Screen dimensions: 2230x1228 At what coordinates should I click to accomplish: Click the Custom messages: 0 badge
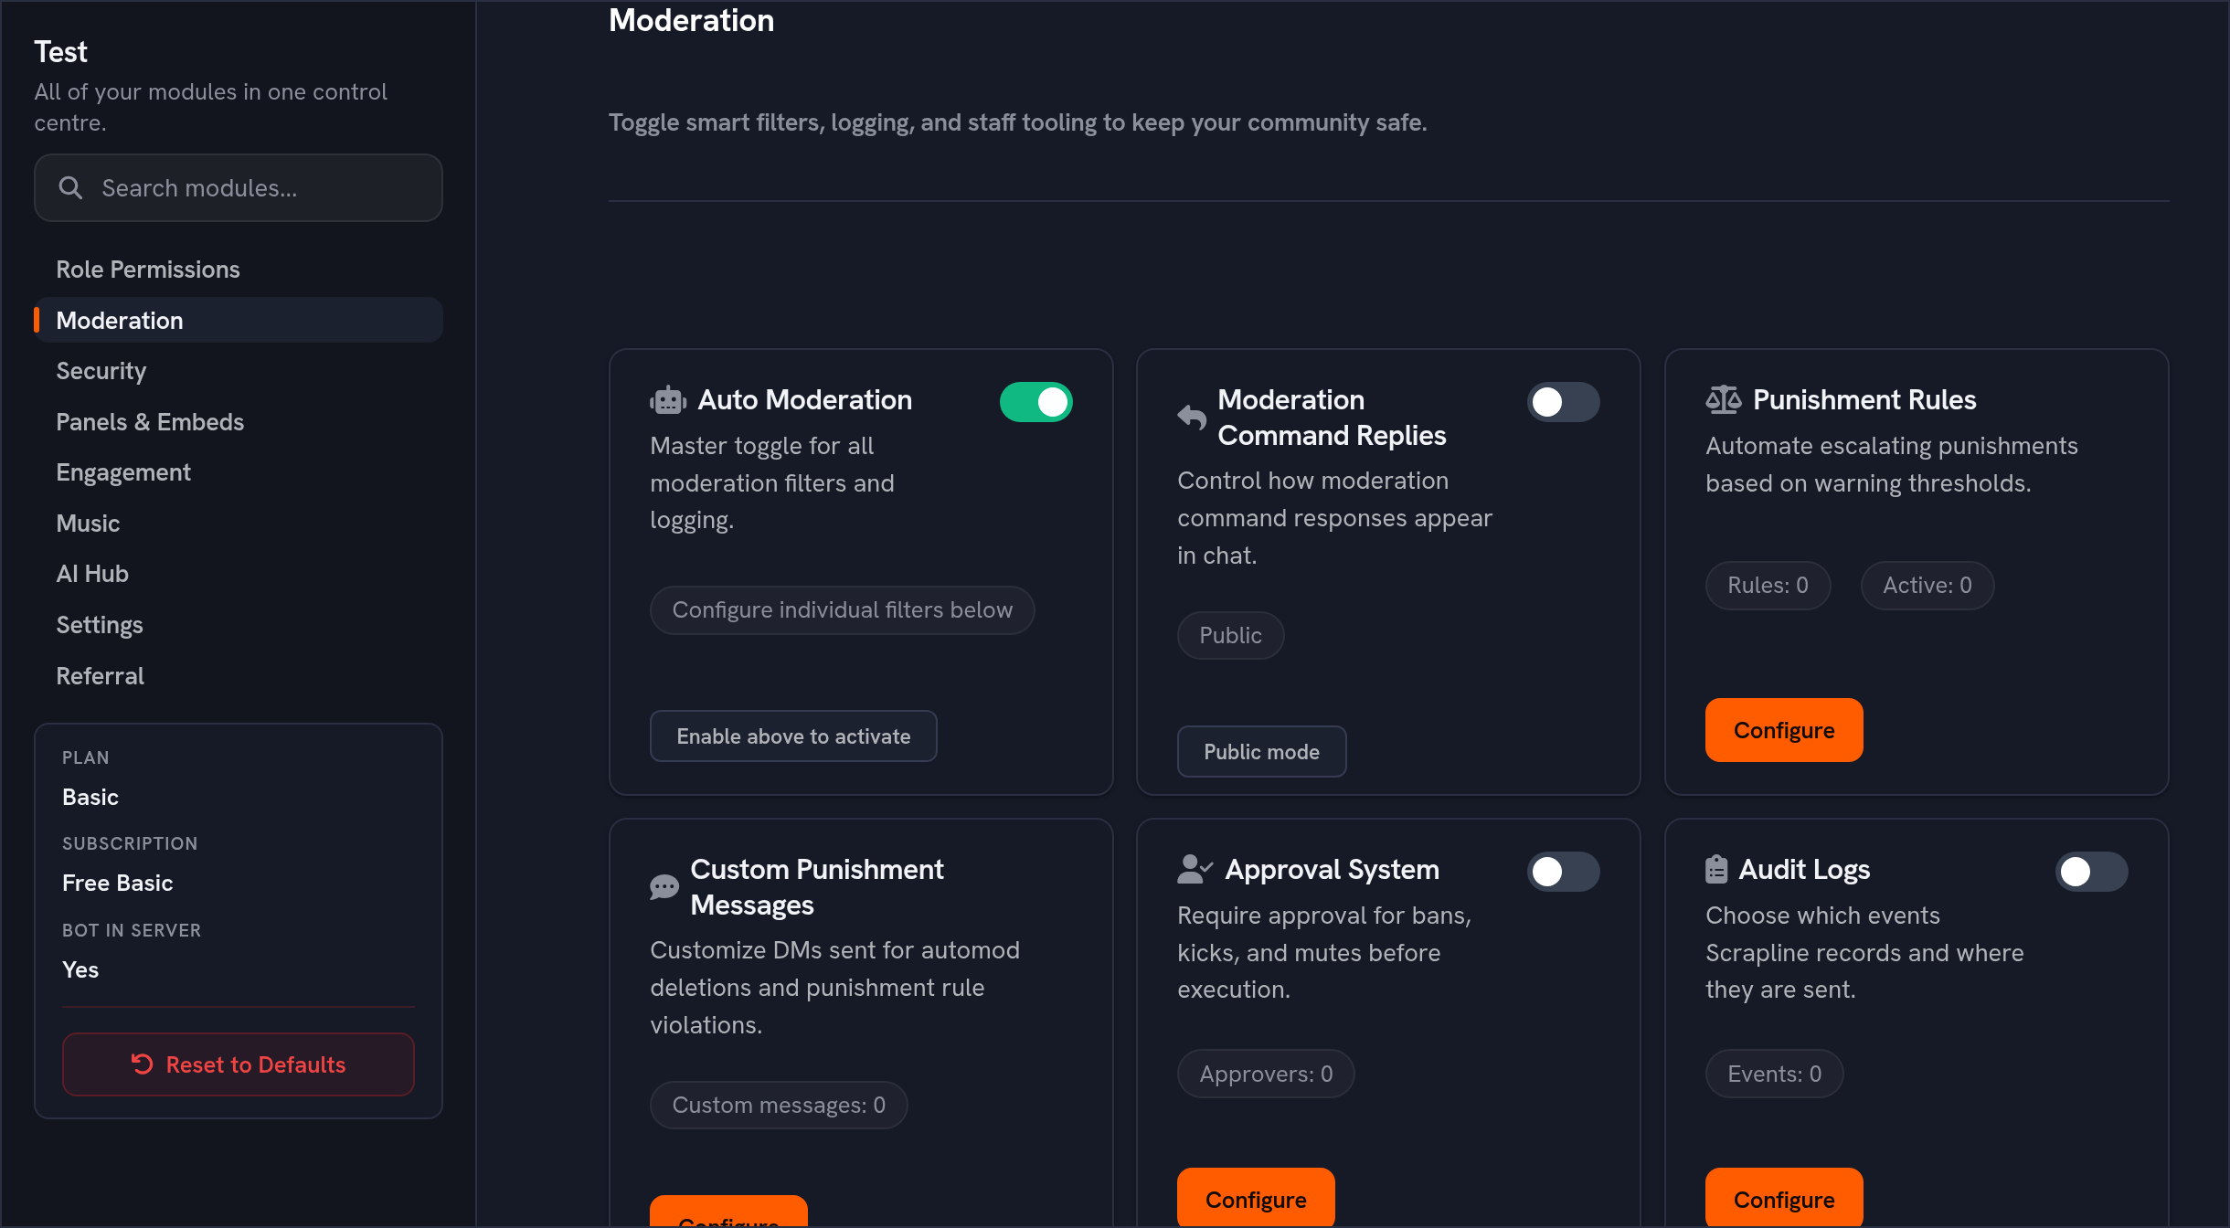click(x=779, y=1106)
